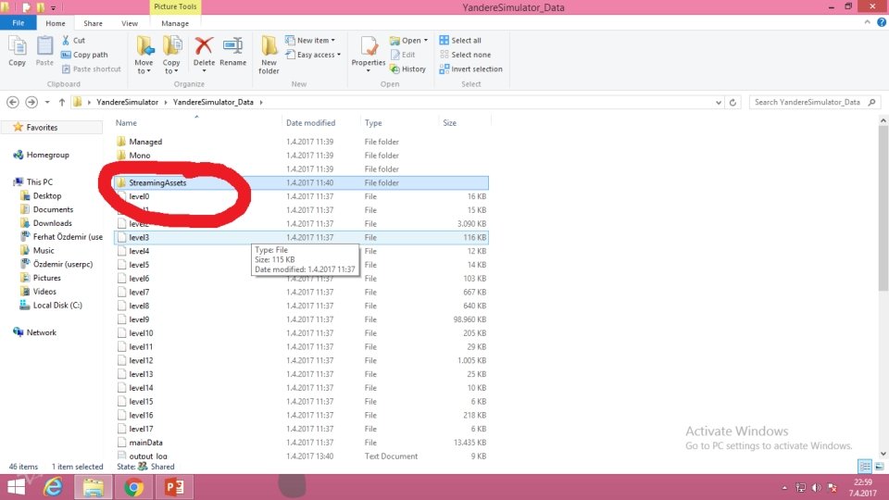The height and width of the screenshot is (500, 889).
Task: Select the mainData file
Action: (x=302, y=443)
